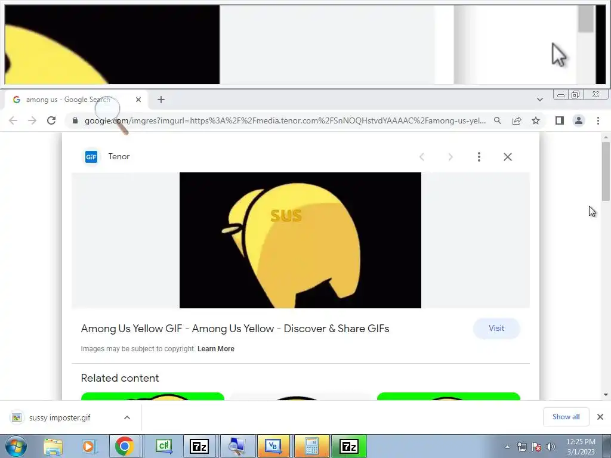This screenshot has height=458, width=611.
Task: Open Windows Media Player from taskbar
Action: [x=88, y=446]
